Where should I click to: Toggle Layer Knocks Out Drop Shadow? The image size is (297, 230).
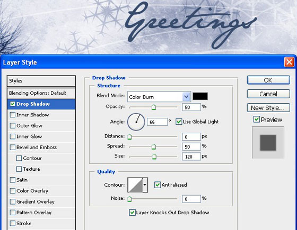[132, 213]
